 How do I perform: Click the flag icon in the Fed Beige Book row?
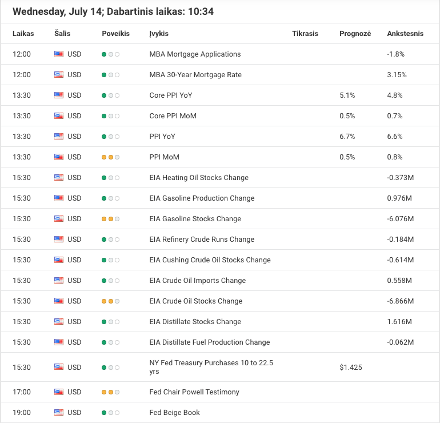59,412
